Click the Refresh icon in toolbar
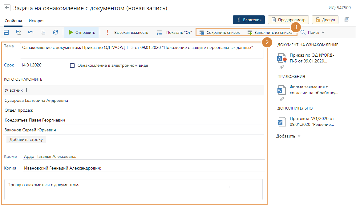Image resolution: width=356 pixels, height=208 pixels. (55, 32)
